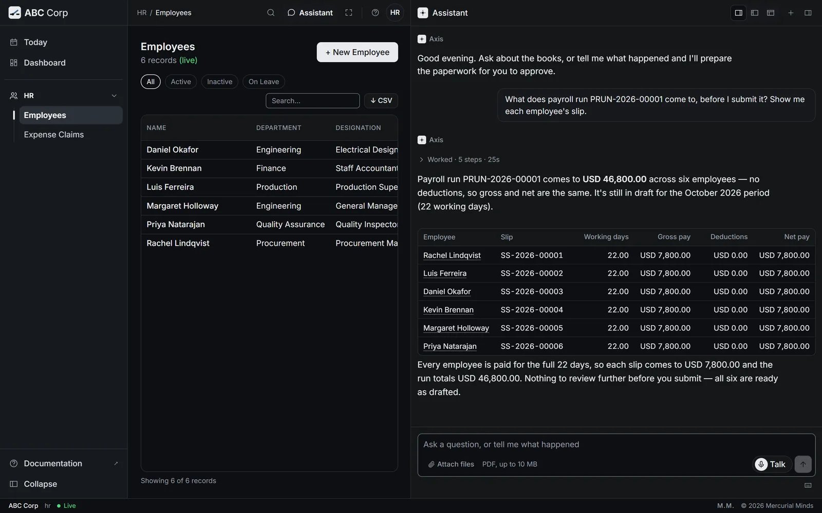This screenshot has width=822, height=513.
Task: Open Today in sidebar
Action: point(64,42)
